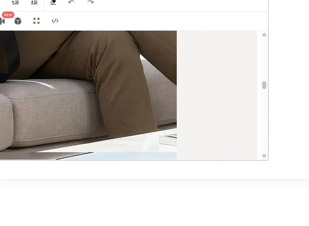
Task: Undo the last edit
Action: (71, 2)
